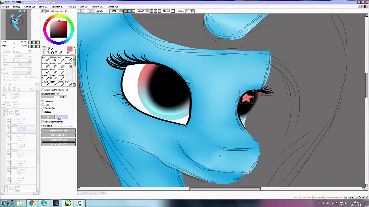Choose the Acrylic brush tool

[x=46, y=83]
